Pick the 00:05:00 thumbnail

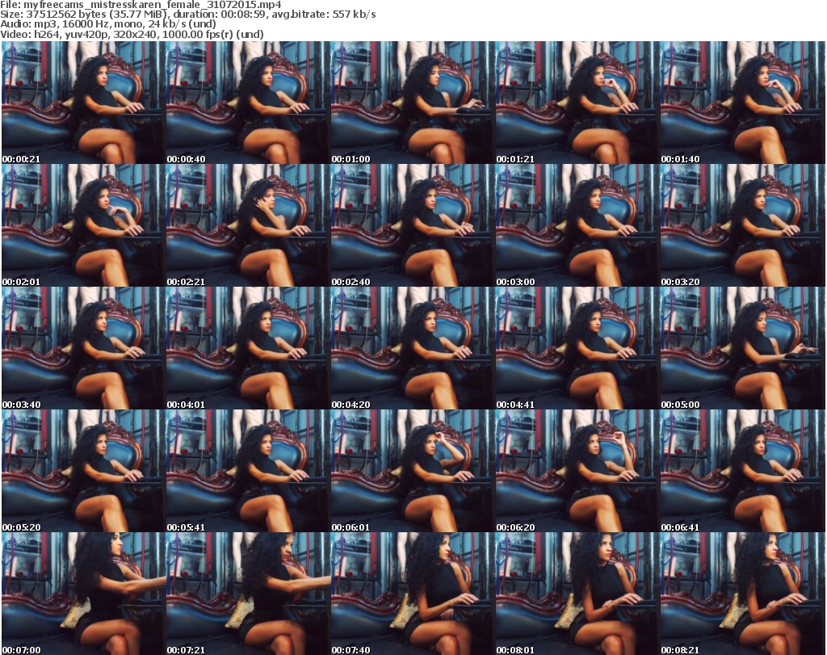click(x=743, y=348)
